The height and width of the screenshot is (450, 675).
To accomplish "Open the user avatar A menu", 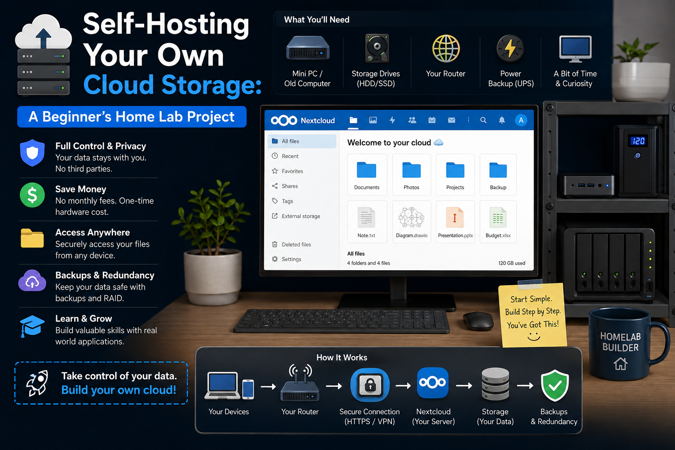I will pyautogui.click(x=521, y=120).
